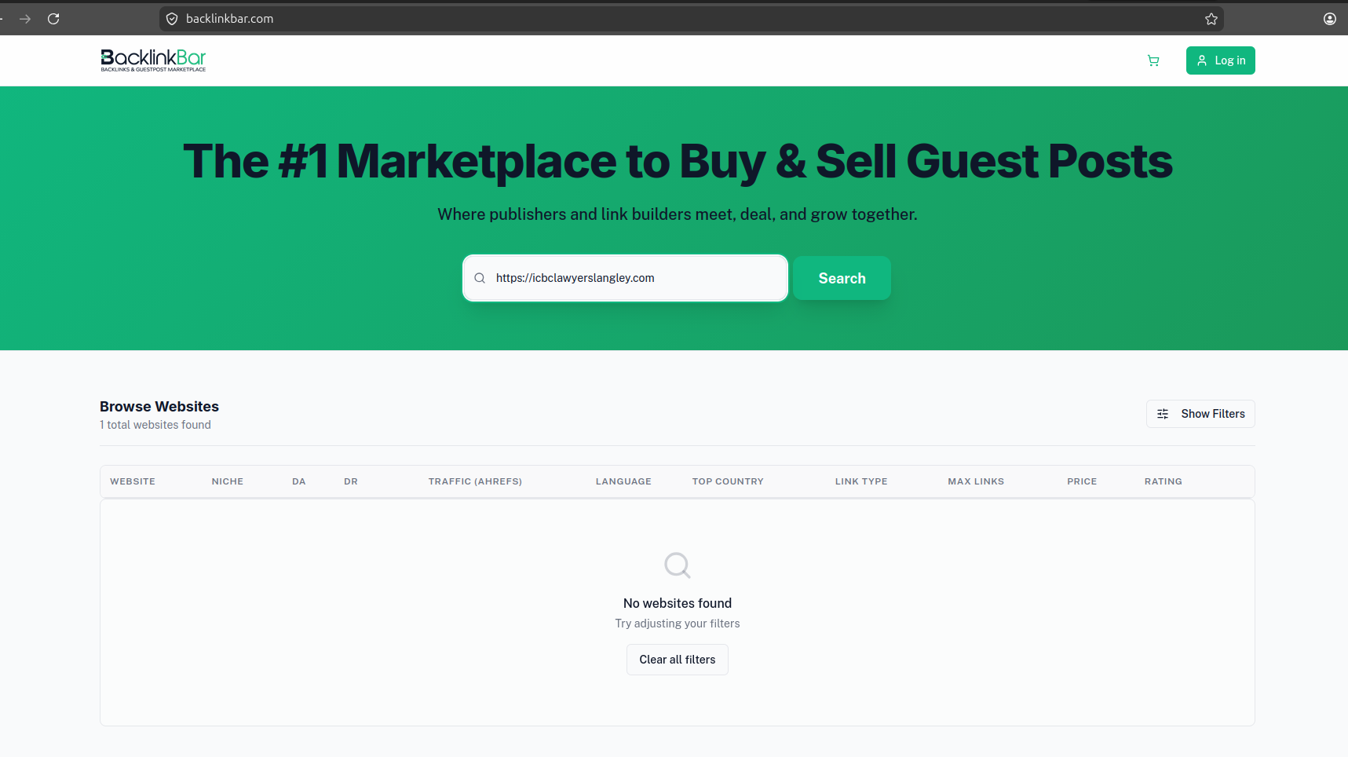Bookmark page with star icon

1211,19
